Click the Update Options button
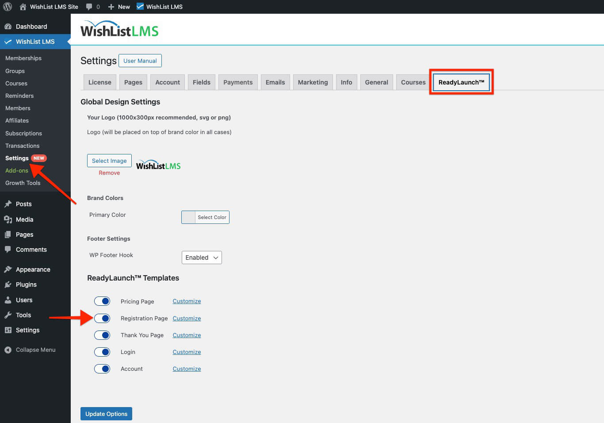The height and width of the screenshot is (423, 604). pyautogui.click(x=106, y=413)
